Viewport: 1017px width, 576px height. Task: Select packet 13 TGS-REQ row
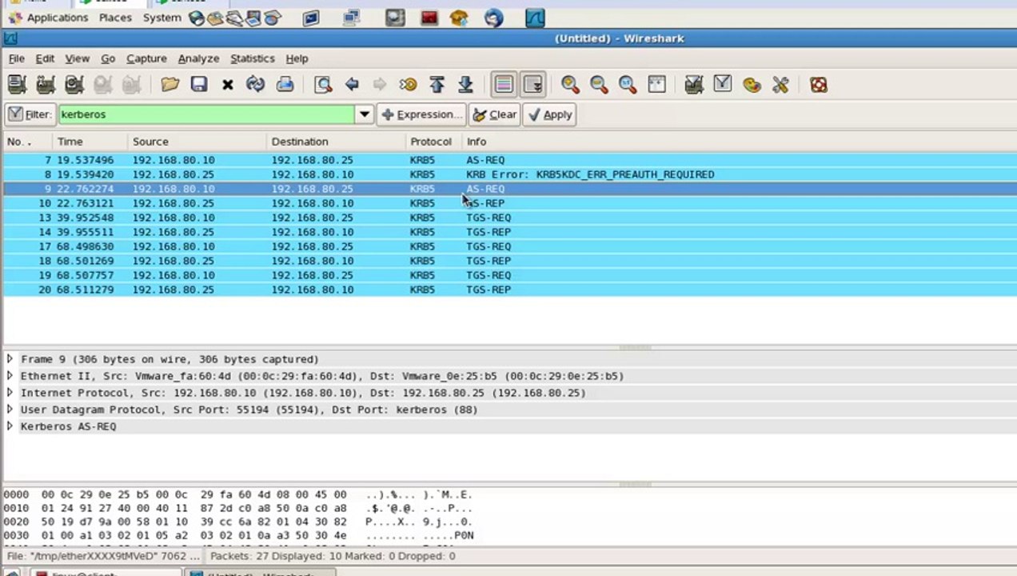tap(509, 218)
